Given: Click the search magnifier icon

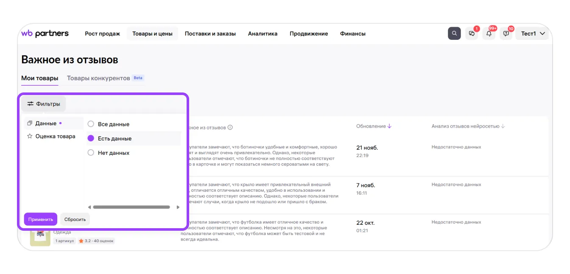Looking at the screenshot, I should coord(454,34).
